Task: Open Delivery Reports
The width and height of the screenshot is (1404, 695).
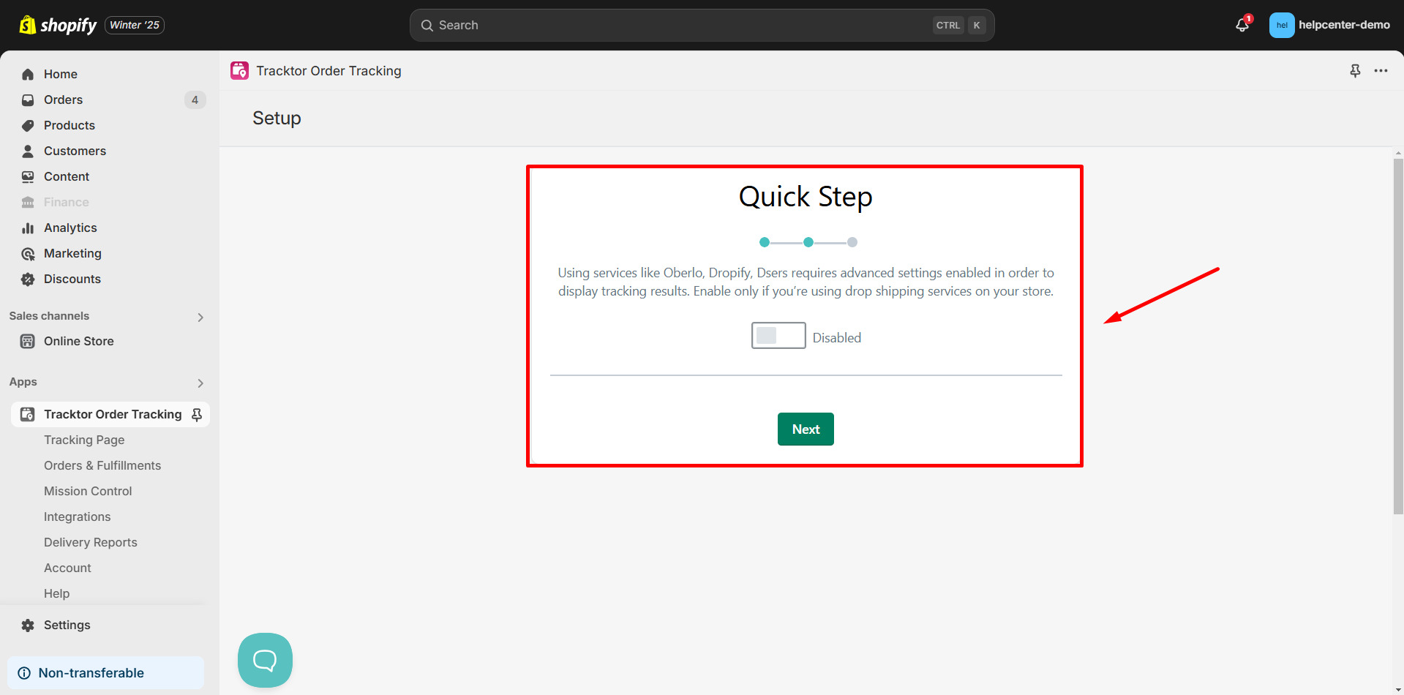Action: [x=90, y=542]
